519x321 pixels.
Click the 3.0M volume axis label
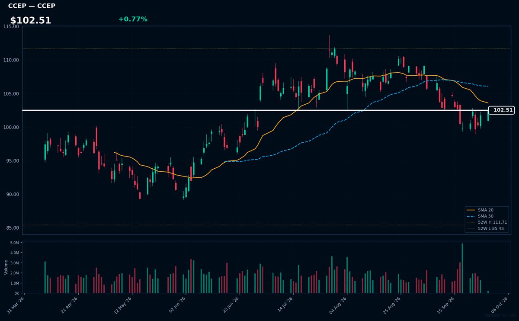click(x=15, y=263)
